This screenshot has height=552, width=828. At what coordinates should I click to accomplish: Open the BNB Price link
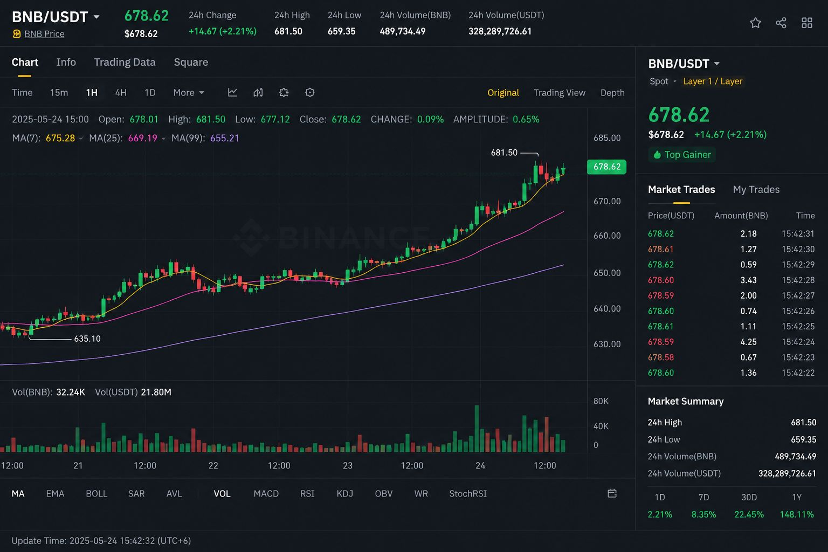point(44,34)
